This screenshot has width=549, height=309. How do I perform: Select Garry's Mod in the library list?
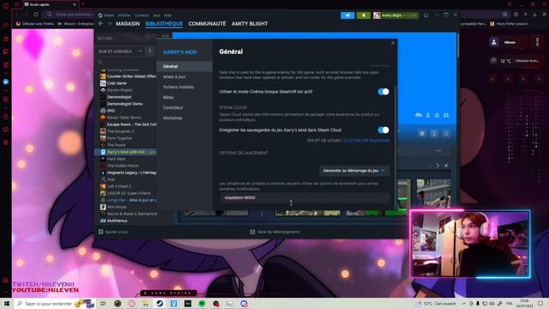click(126, 152)
